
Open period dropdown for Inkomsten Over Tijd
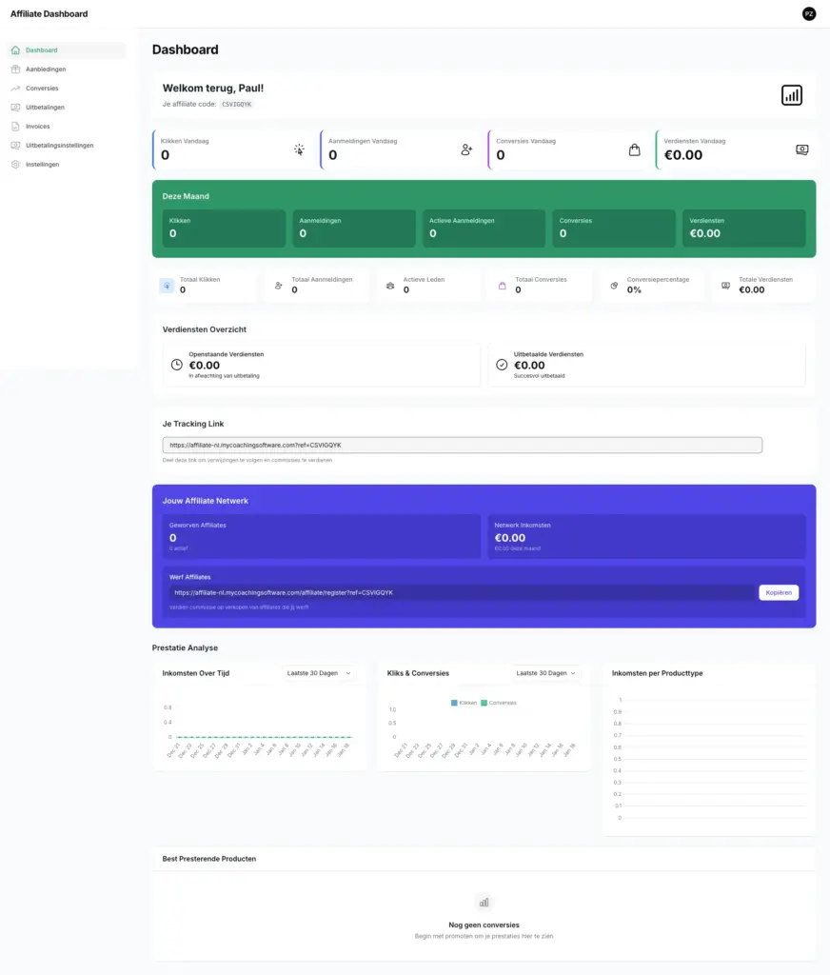(x=319, y=673)
